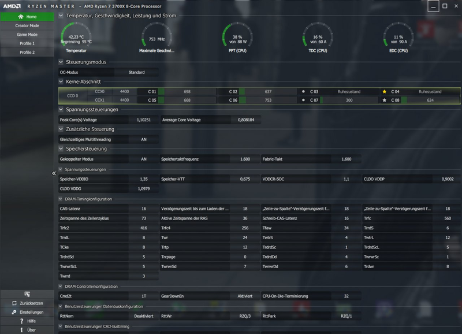This screenshot has width=462, height=334.
Task: Click the dot marker next to C 07
Action: point(303,100)
